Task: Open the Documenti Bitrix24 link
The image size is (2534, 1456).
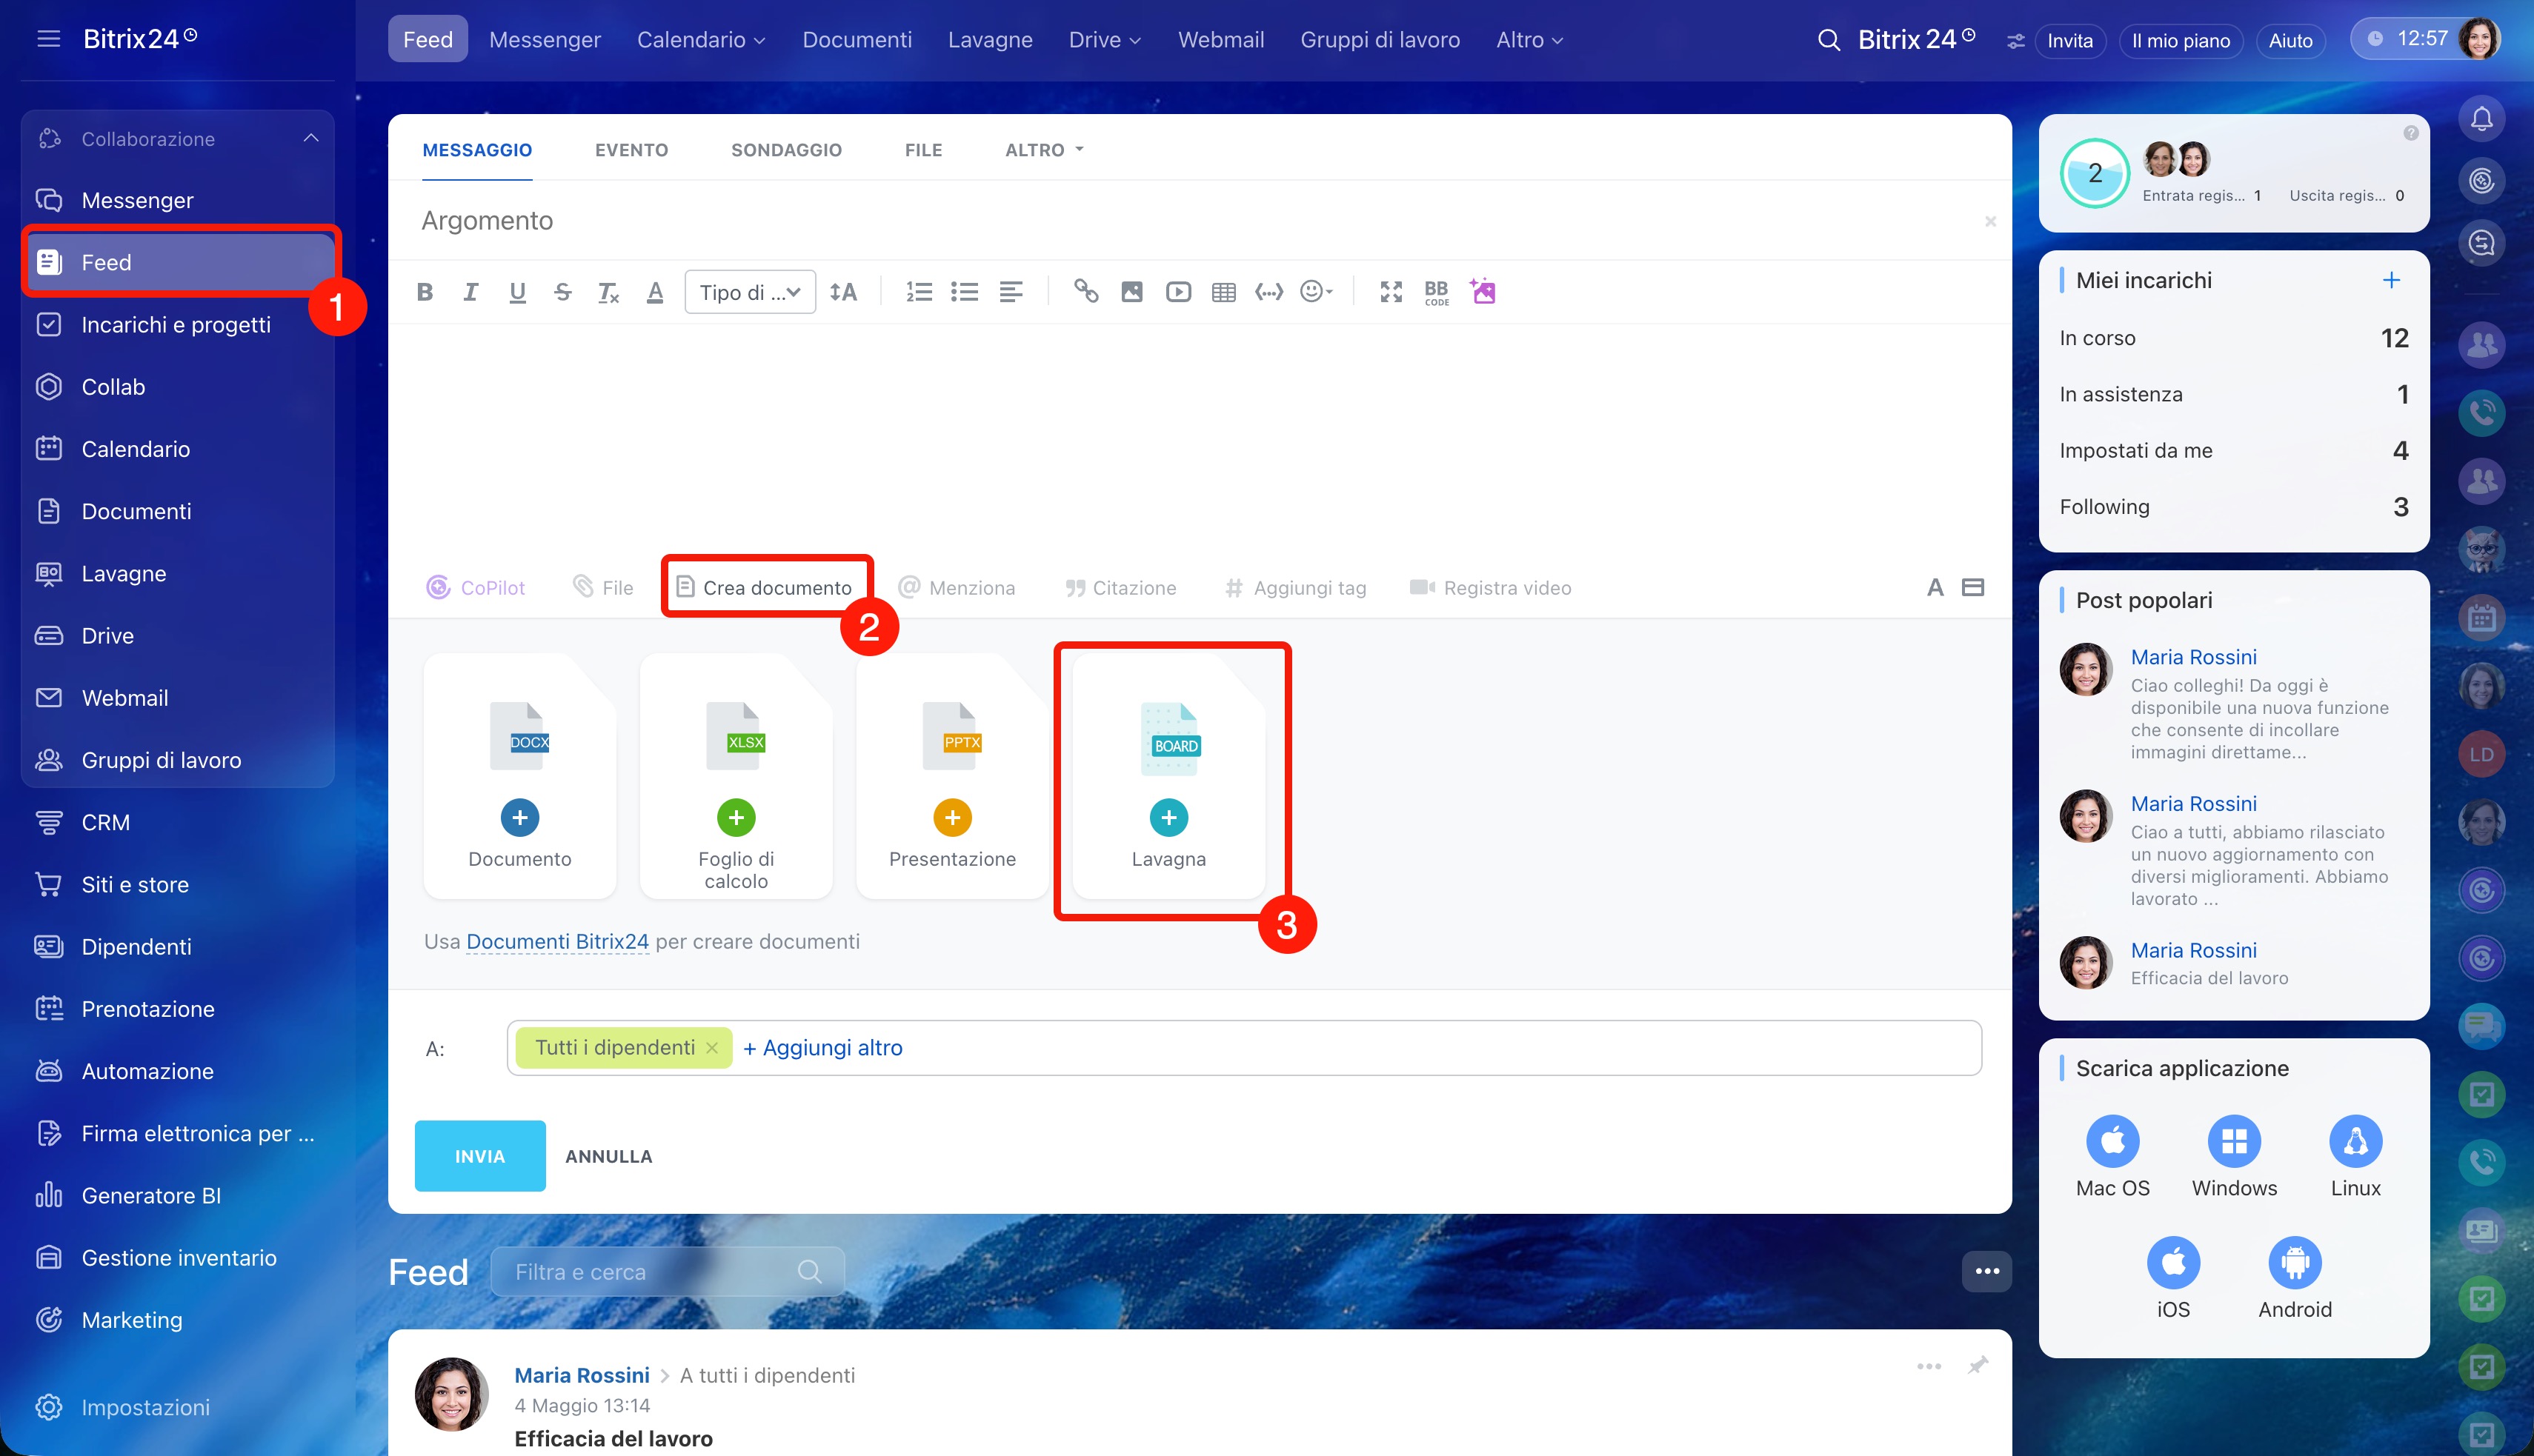Action: (557, 941)
